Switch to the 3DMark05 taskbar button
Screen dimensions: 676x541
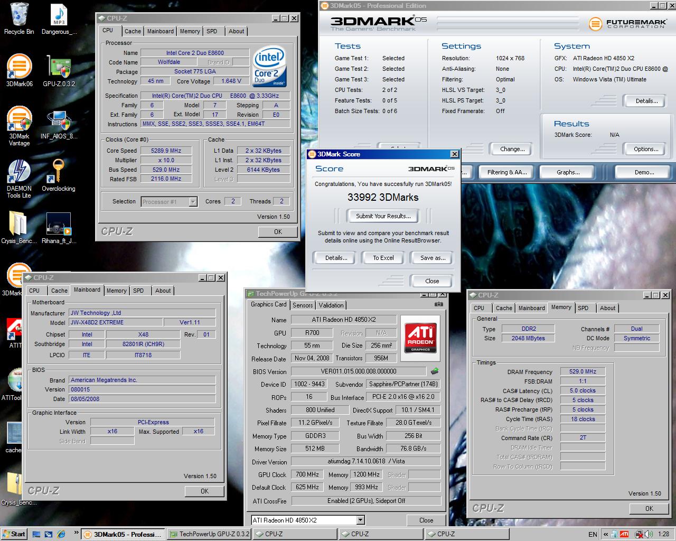[123, 534]
